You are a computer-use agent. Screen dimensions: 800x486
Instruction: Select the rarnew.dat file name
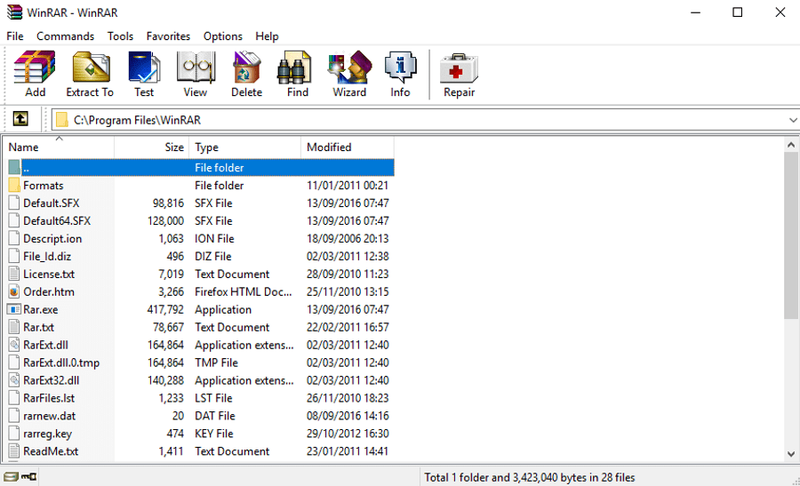tap(50, 416)
